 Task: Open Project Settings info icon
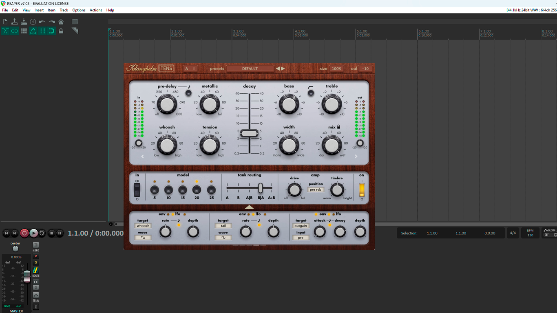point(33,22)
